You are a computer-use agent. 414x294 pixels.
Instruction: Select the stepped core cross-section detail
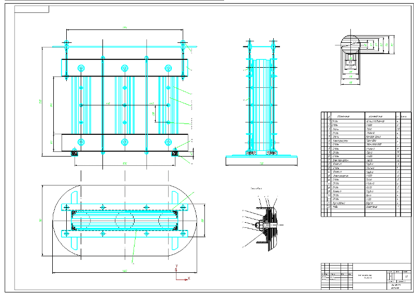tap(365, 57)
